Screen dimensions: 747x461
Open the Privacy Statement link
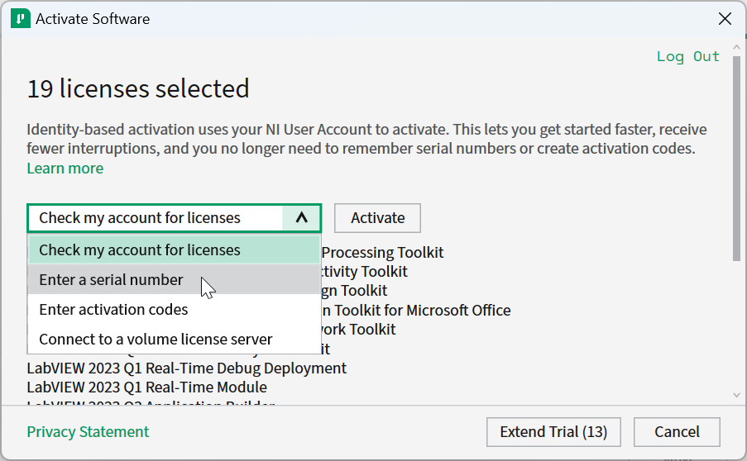click(x=89, y=432)
